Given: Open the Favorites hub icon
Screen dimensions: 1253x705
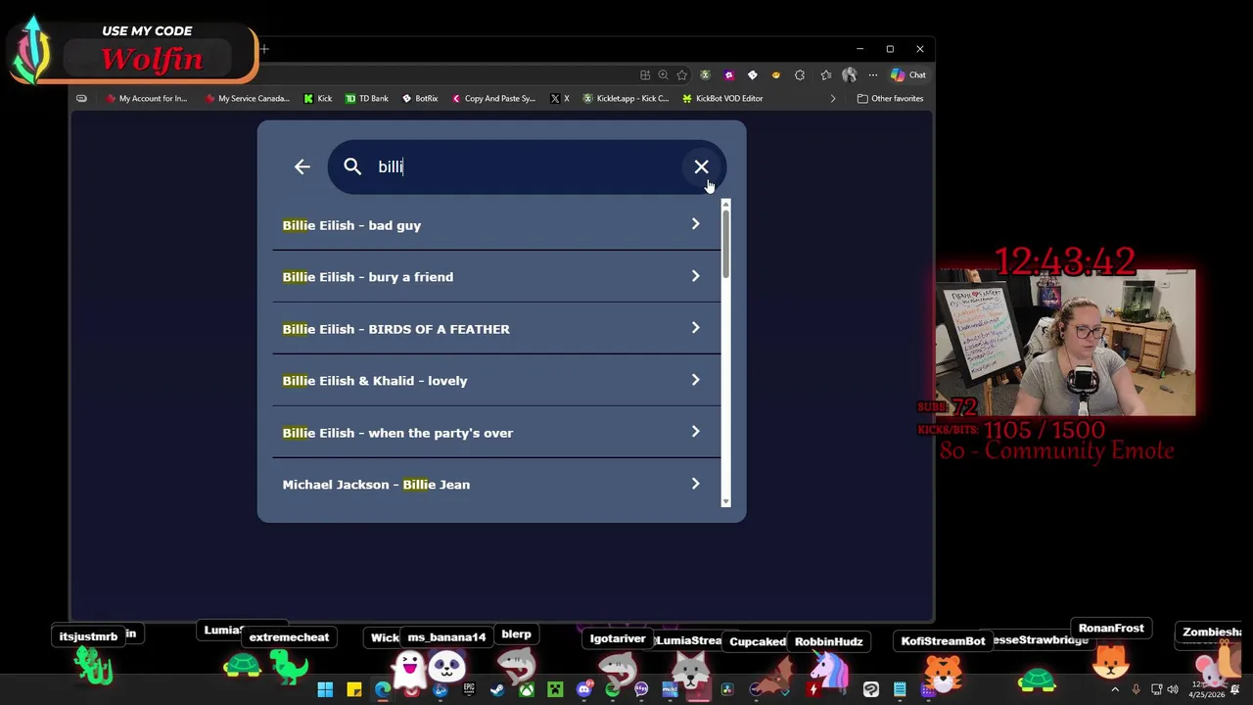Looking at the screenshot, I should [x=826, y=74].
